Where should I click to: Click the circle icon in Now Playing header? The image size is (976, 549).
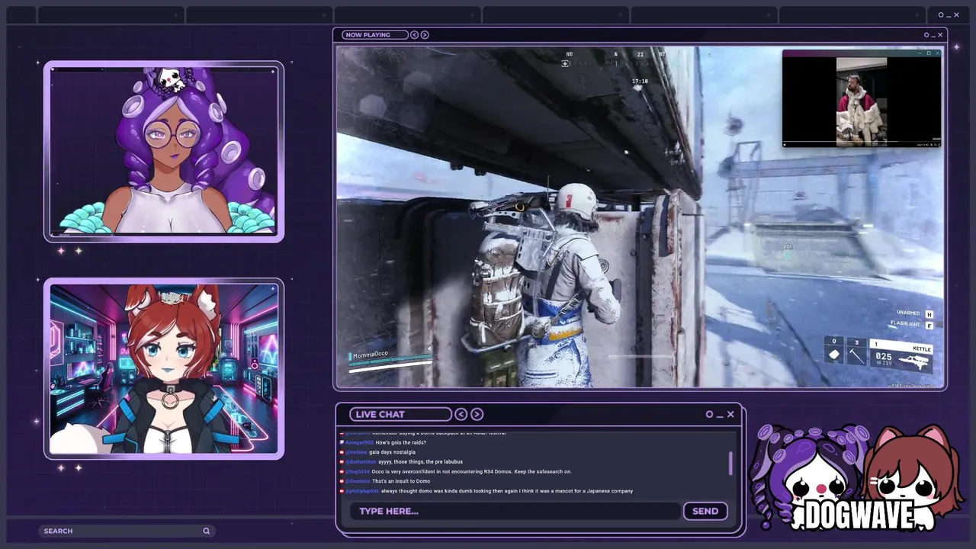[x=926, y=34]
